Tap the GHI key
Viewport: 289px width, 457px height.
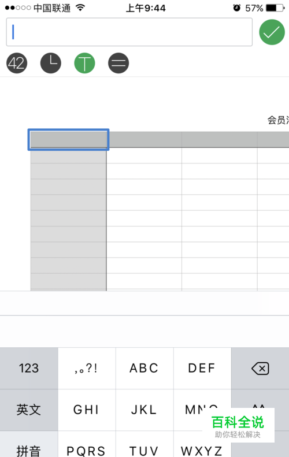87,410
